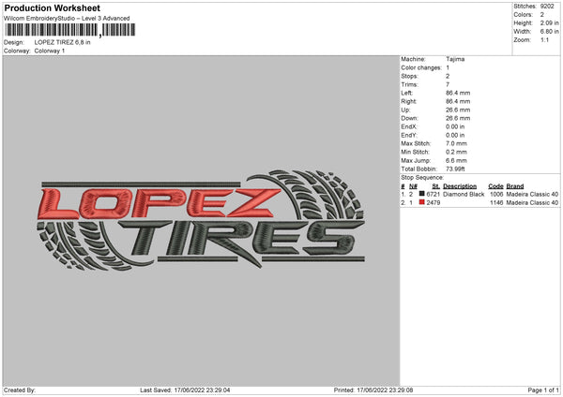Image resolution: width=563 pixels, height=397 pixels.
Task: Click the 'St.' column header
Action: point(436,186)
